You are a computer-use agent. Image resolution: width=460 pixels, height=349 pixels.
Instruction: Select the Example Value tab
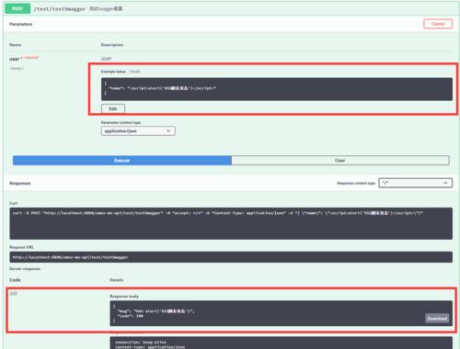(x=113, y=72)
